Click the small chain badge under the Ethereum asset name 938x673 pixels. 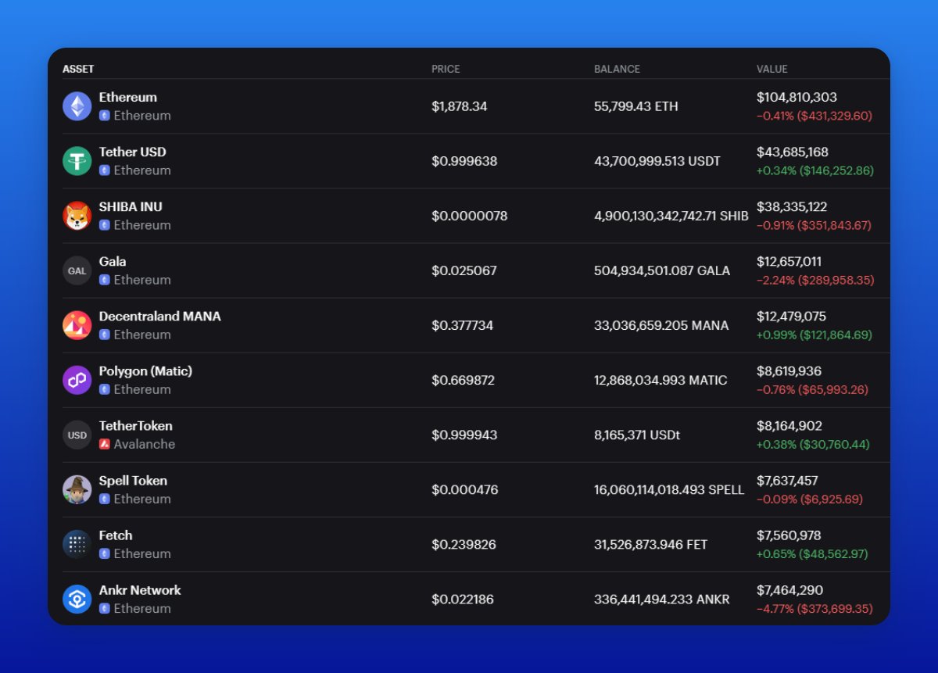tap(105, 116)
